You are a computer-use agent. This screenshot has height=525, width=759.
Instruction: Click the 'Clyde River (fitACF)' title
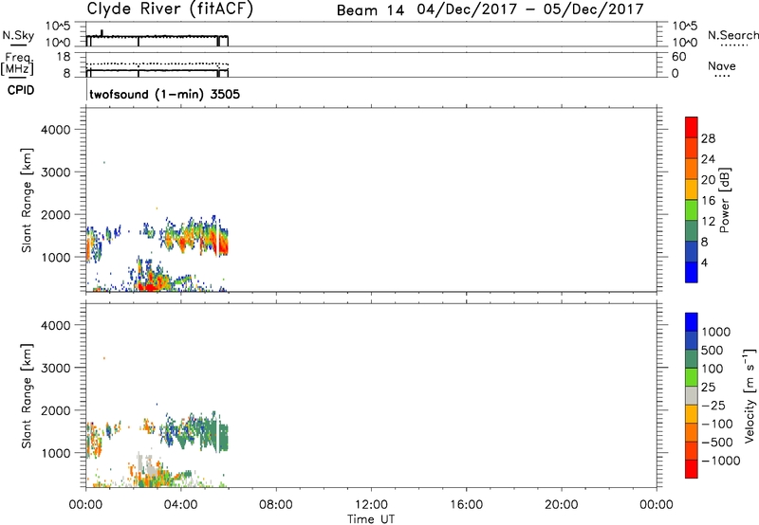(x=170, y=9)
